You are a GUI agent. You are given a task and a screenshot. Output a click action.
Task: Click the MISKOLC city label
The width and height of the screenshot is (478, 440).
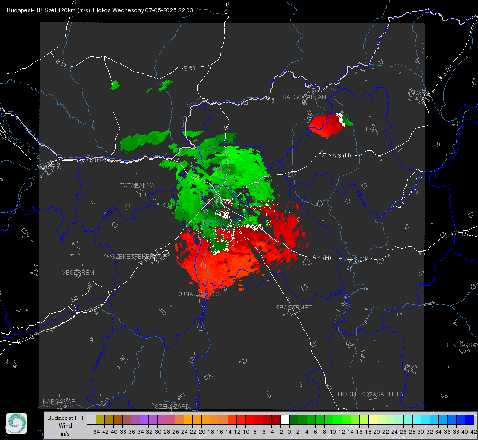(x=423, y=92)
